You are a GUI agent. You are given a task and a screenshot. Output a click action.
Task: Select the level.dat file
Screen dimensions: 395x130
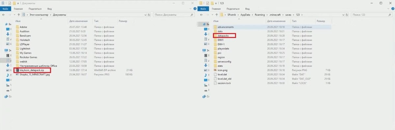coord(220,74)
